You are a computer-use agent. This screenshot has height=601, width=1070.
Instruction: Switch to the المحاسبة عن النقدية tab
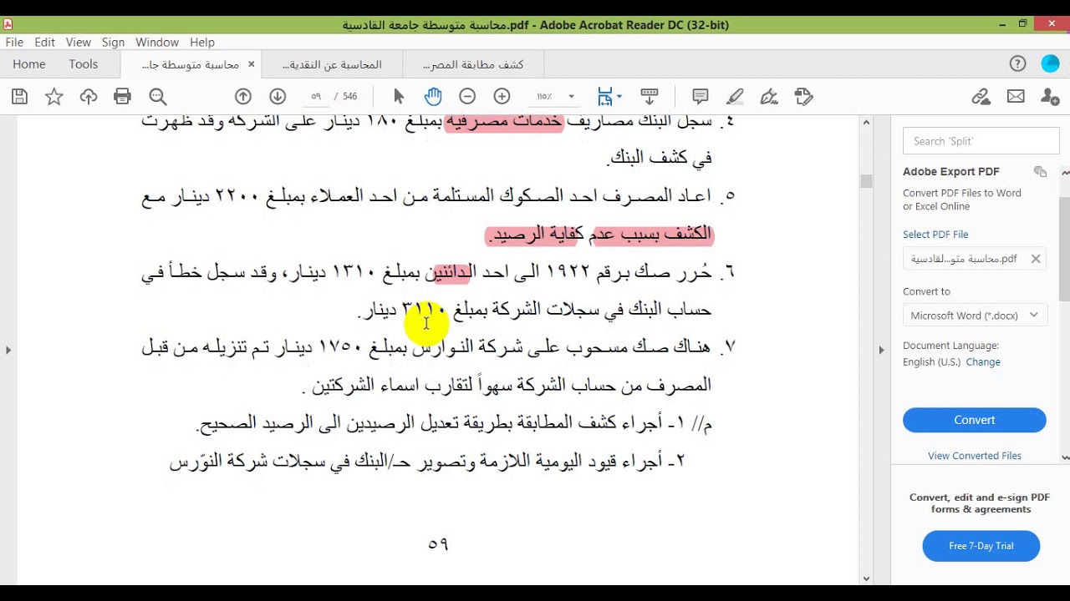332,64
